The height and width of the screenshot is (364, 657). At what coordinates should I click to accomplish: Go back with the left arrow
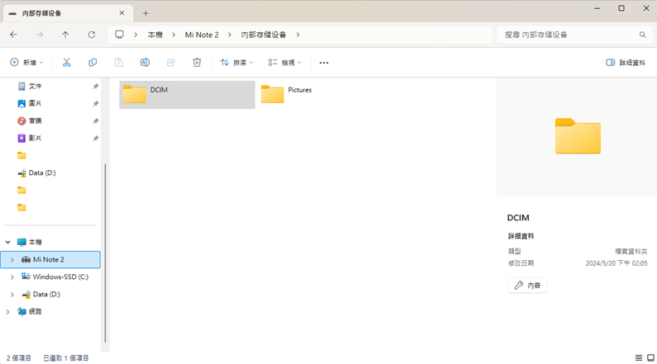coord(13,35)
